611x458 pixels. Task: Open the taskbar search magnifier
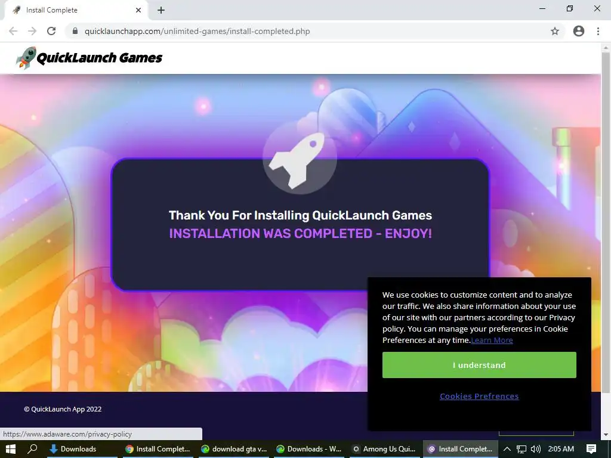(32, 449)
